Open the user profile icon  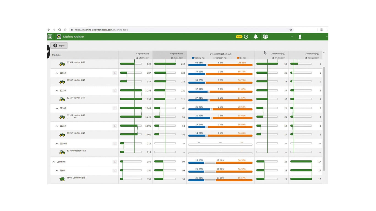(300, 37)
